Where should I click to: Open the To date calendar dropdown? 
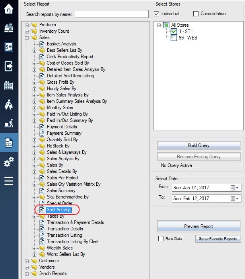pos(235,198)
